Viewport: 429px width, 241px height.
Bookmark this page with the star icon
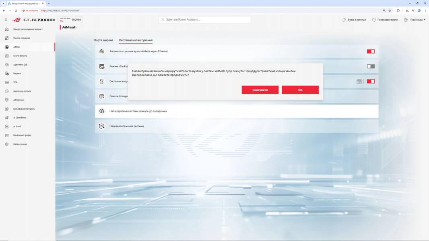point(390,11)
